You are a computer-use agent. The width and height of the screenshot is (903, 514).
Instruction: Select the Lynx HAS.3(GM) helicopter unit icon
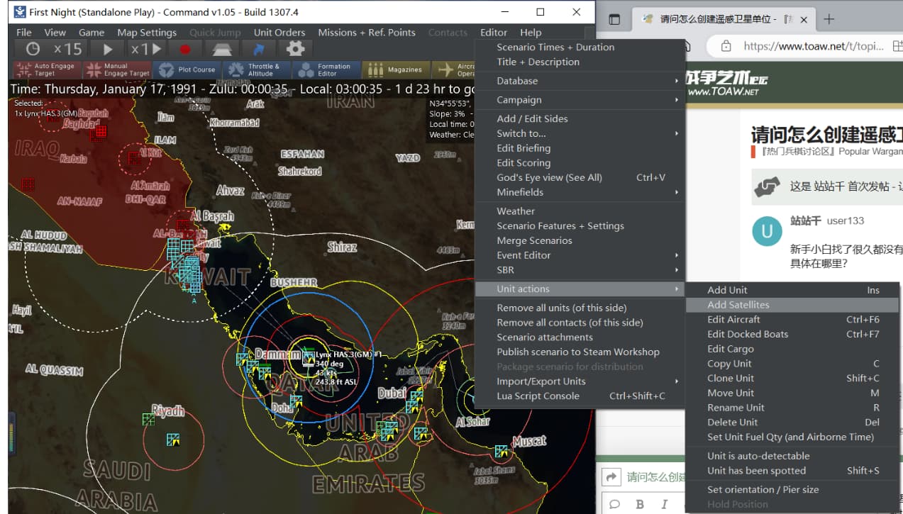pyautogui.click(x=308, y=357)
